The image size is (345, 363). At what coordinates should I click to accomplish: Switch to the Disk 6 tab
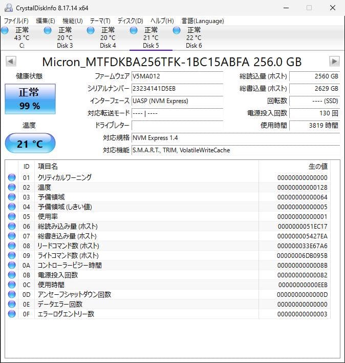193,38
